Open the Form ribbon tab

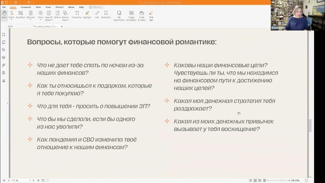[48, 7]
